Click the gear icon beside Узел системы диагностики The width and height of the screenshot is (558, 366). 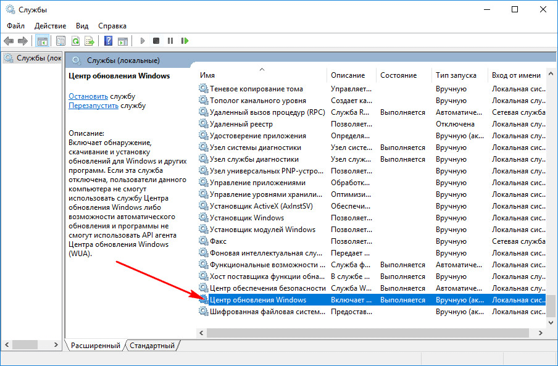point(203,148)
